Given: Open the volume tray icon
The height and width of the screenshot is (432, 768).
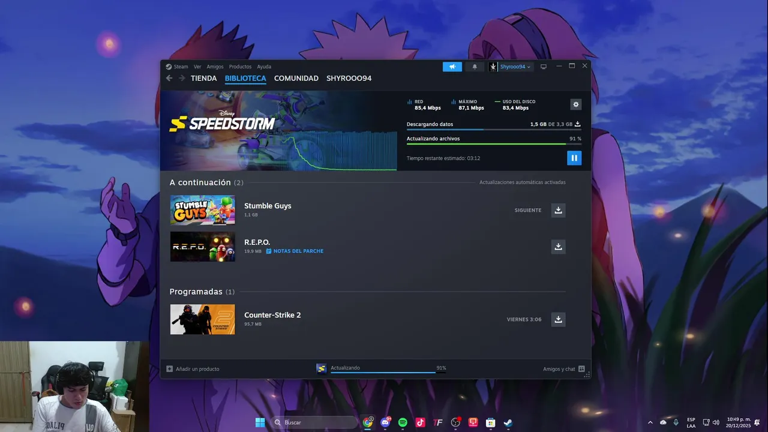Looking at the screenshot, I should pyautogui.click(x=716, y=422).
